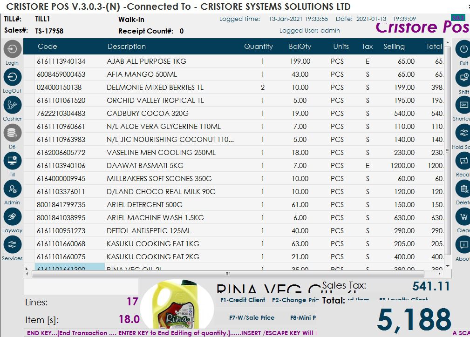The image size is (470, 337).
Task: Open the Cashier panel icon
Action: [x=12, y=105]
